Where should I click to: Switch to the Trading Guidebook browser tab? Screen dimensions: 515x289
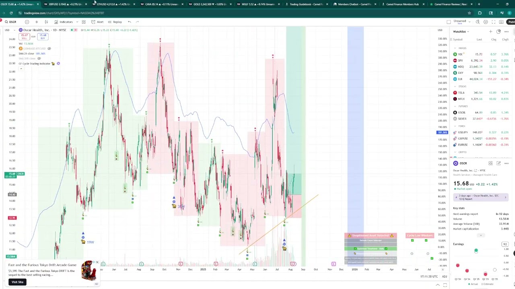click(x=307, y=4)
